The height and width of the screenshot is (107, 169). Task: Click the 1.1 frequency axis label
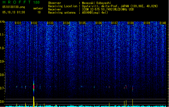[2, 35]
